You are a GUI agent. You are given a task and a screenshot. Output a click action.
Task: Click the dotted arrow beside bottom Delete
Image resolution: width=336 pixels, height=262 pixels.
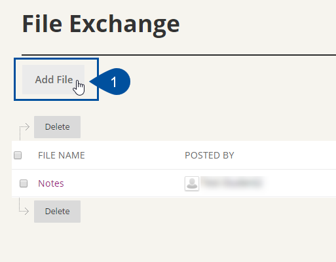click(x=24, y=206)
